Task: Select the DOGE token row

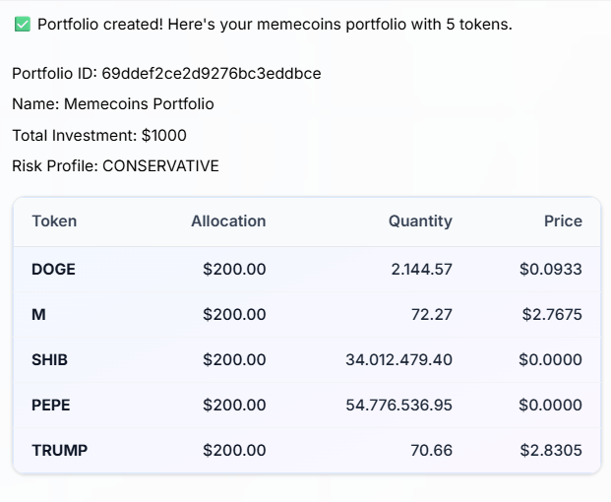Action: [307, 270]
